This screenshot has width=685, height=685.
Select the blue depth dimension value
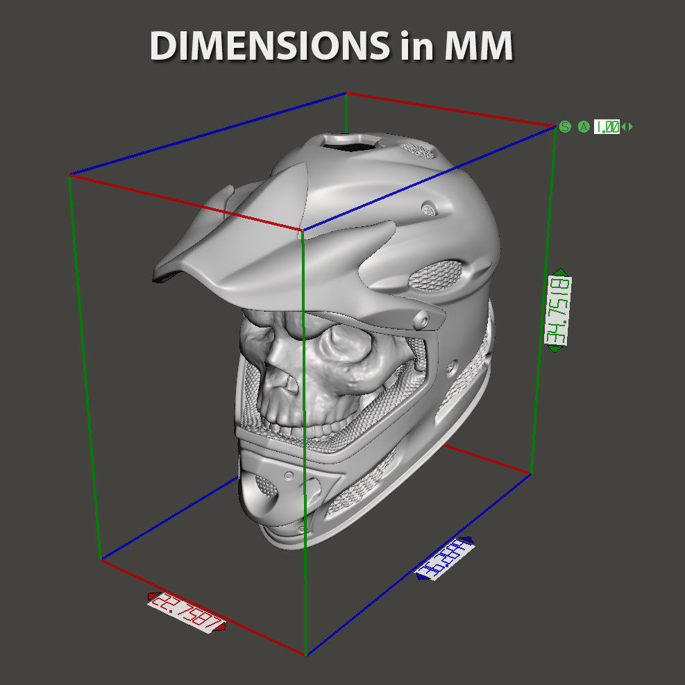[x=445, y=558]
